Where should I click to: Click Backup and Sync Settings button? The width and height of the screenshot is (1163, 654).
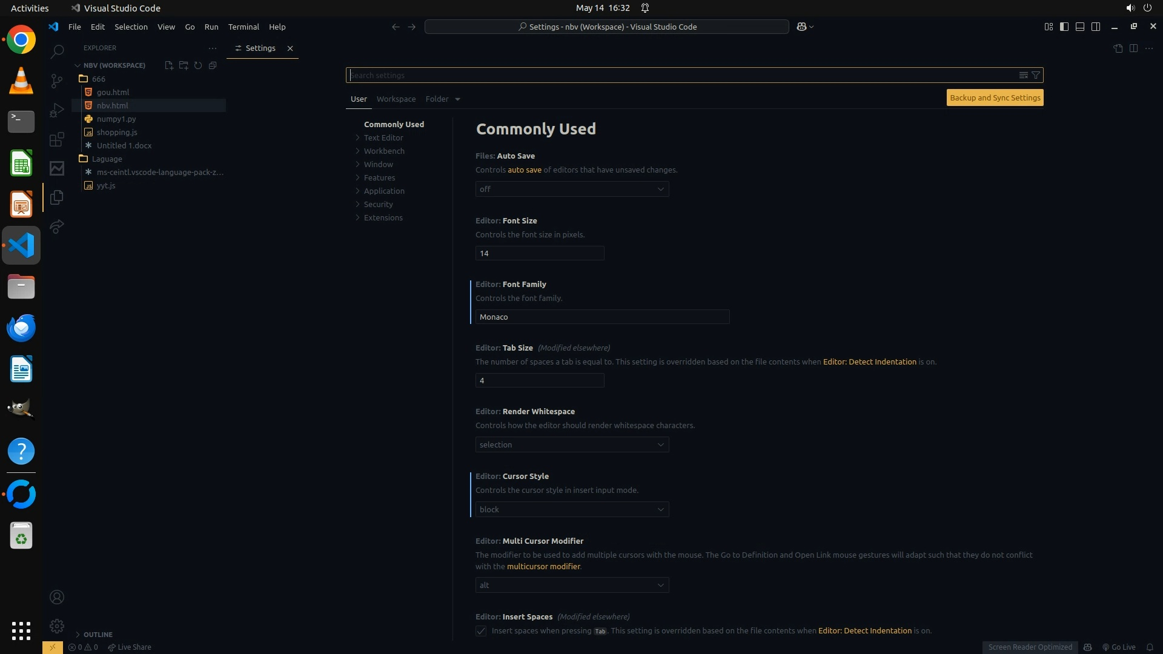click(995, 97)
